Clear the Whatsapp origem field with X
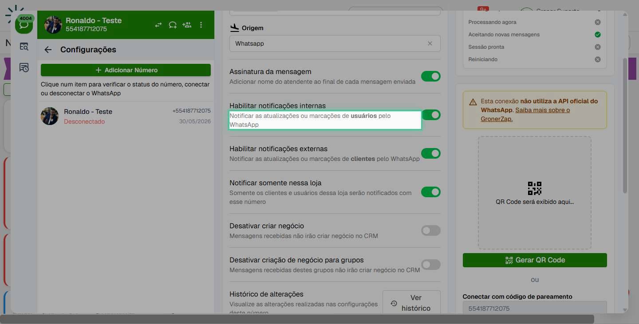This screenshot has width=639, height=324. tap(430, 43)
